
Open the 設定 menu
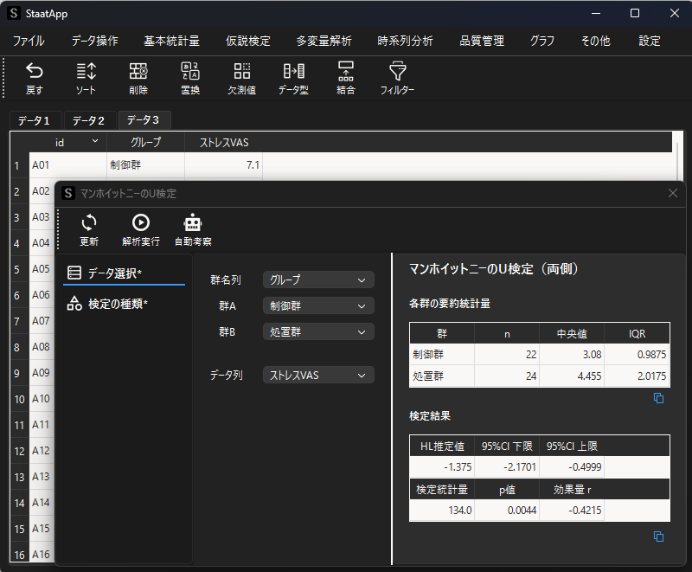[x=650, y=41]
